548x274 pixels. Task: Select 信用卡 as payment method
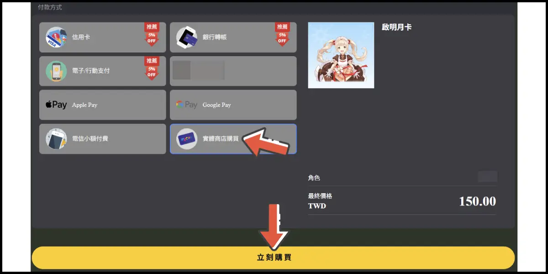103,37
